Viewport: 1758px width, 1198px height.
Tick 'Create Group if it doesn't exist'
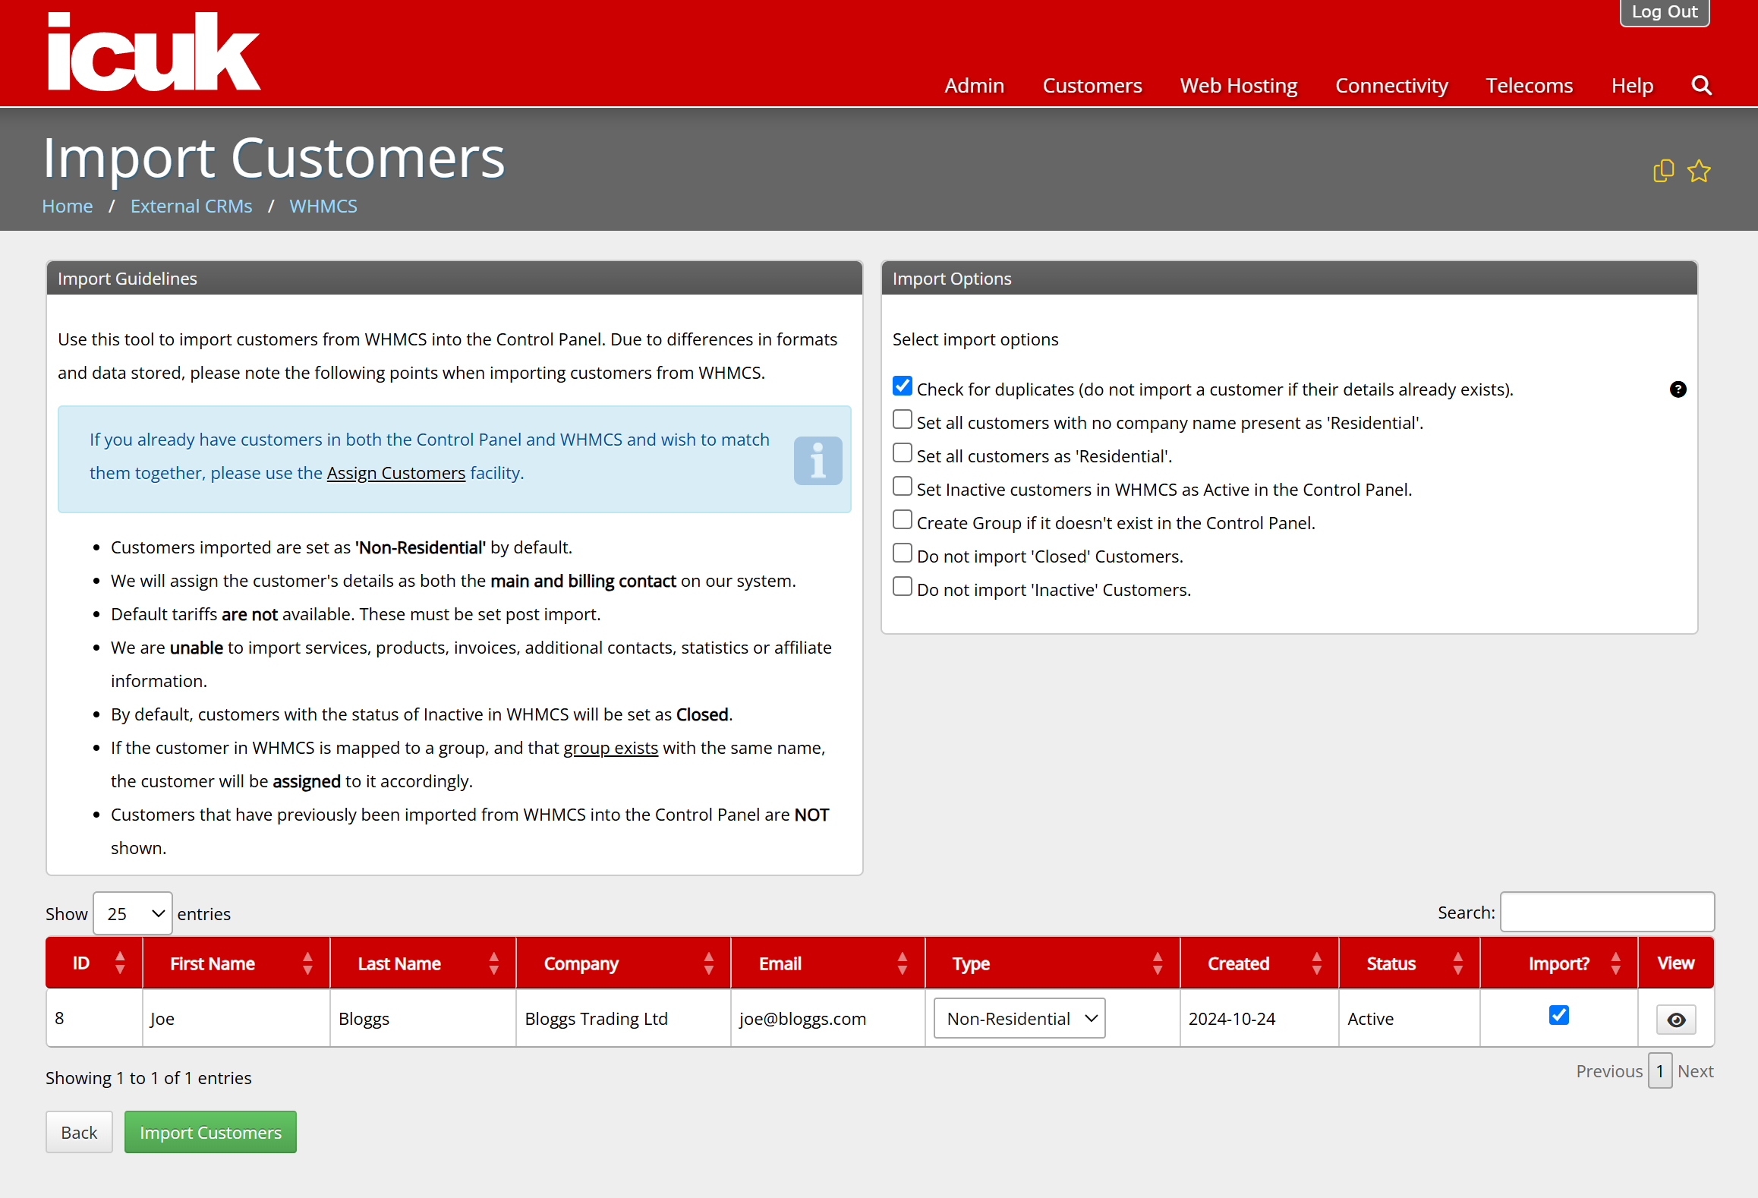(x=903, y=520)
